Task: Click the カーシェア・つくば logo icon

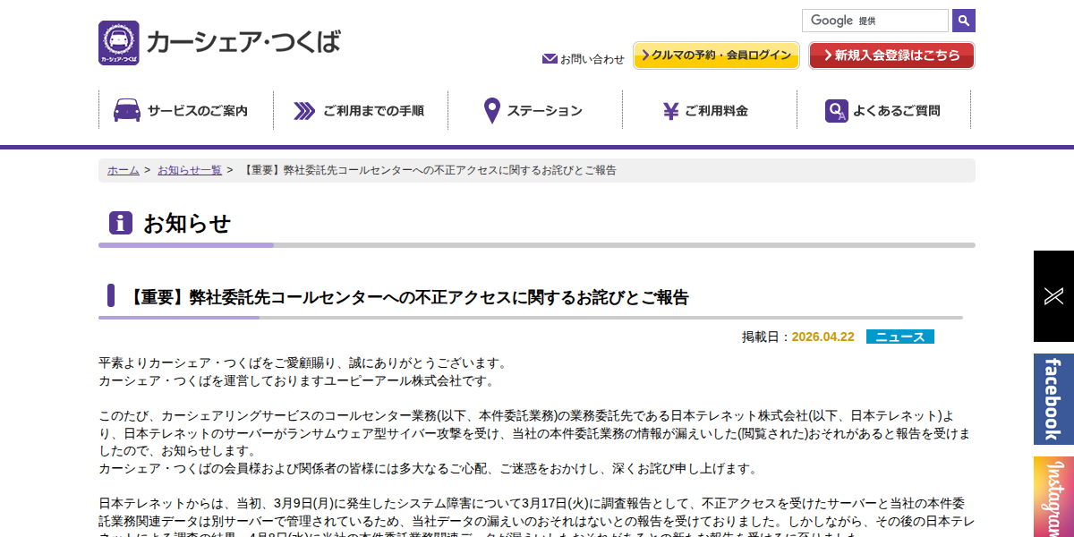Action: [x=117, y=41]
